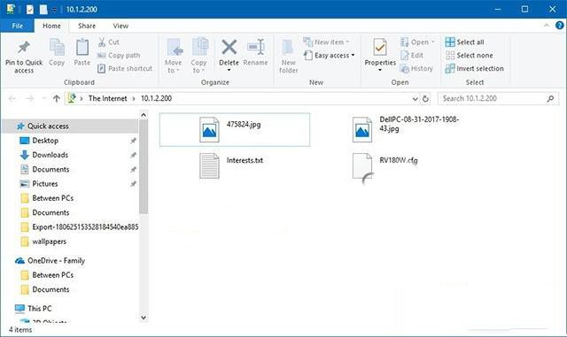This screenshot has width=567, height=337.
Task: Open the Easy access dropdown
Action: (329, 55)
